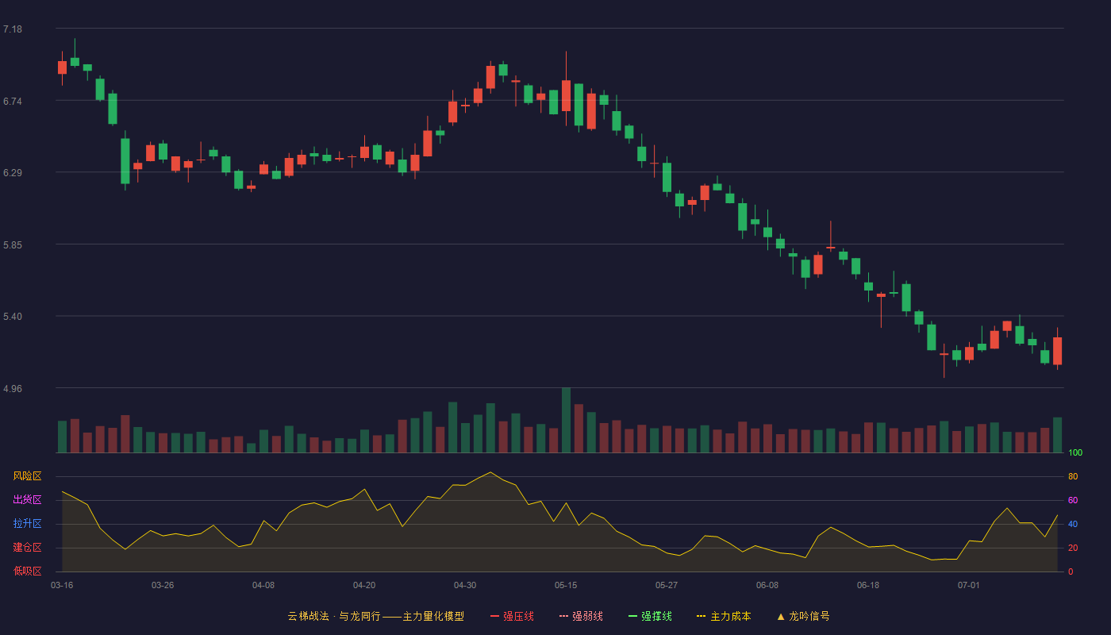Click the 5.40 price axis label
Image resolution: width=1111 pixels, height=635 pixels.
click(13, 316)
